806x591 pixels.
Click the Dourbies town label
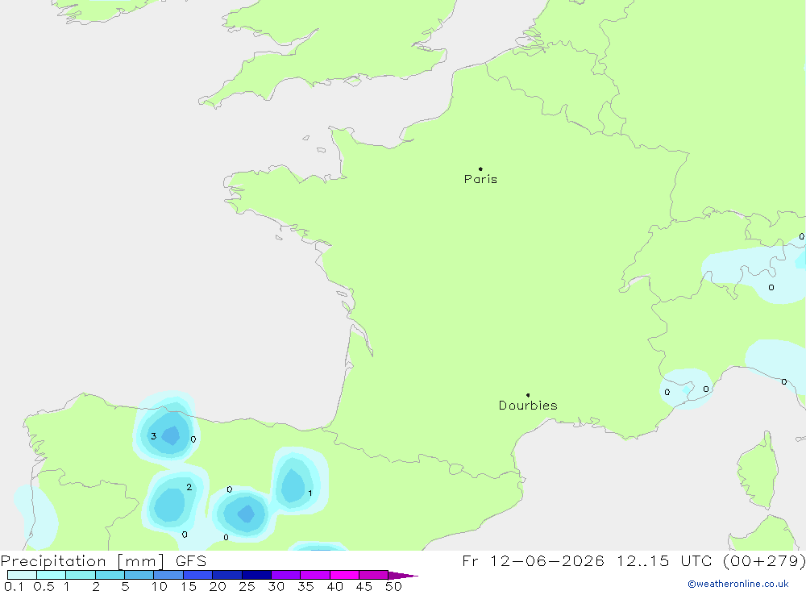click(528, 406)
